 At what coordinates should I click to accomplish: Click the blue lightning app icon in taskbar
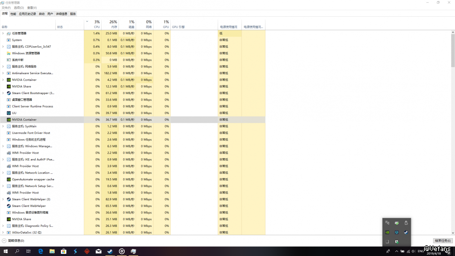[x=75, y=251]
